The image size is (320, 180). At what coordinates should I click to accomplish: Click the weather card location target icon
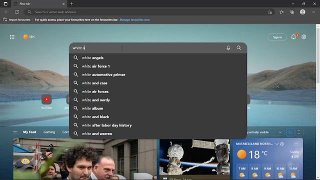282,144
